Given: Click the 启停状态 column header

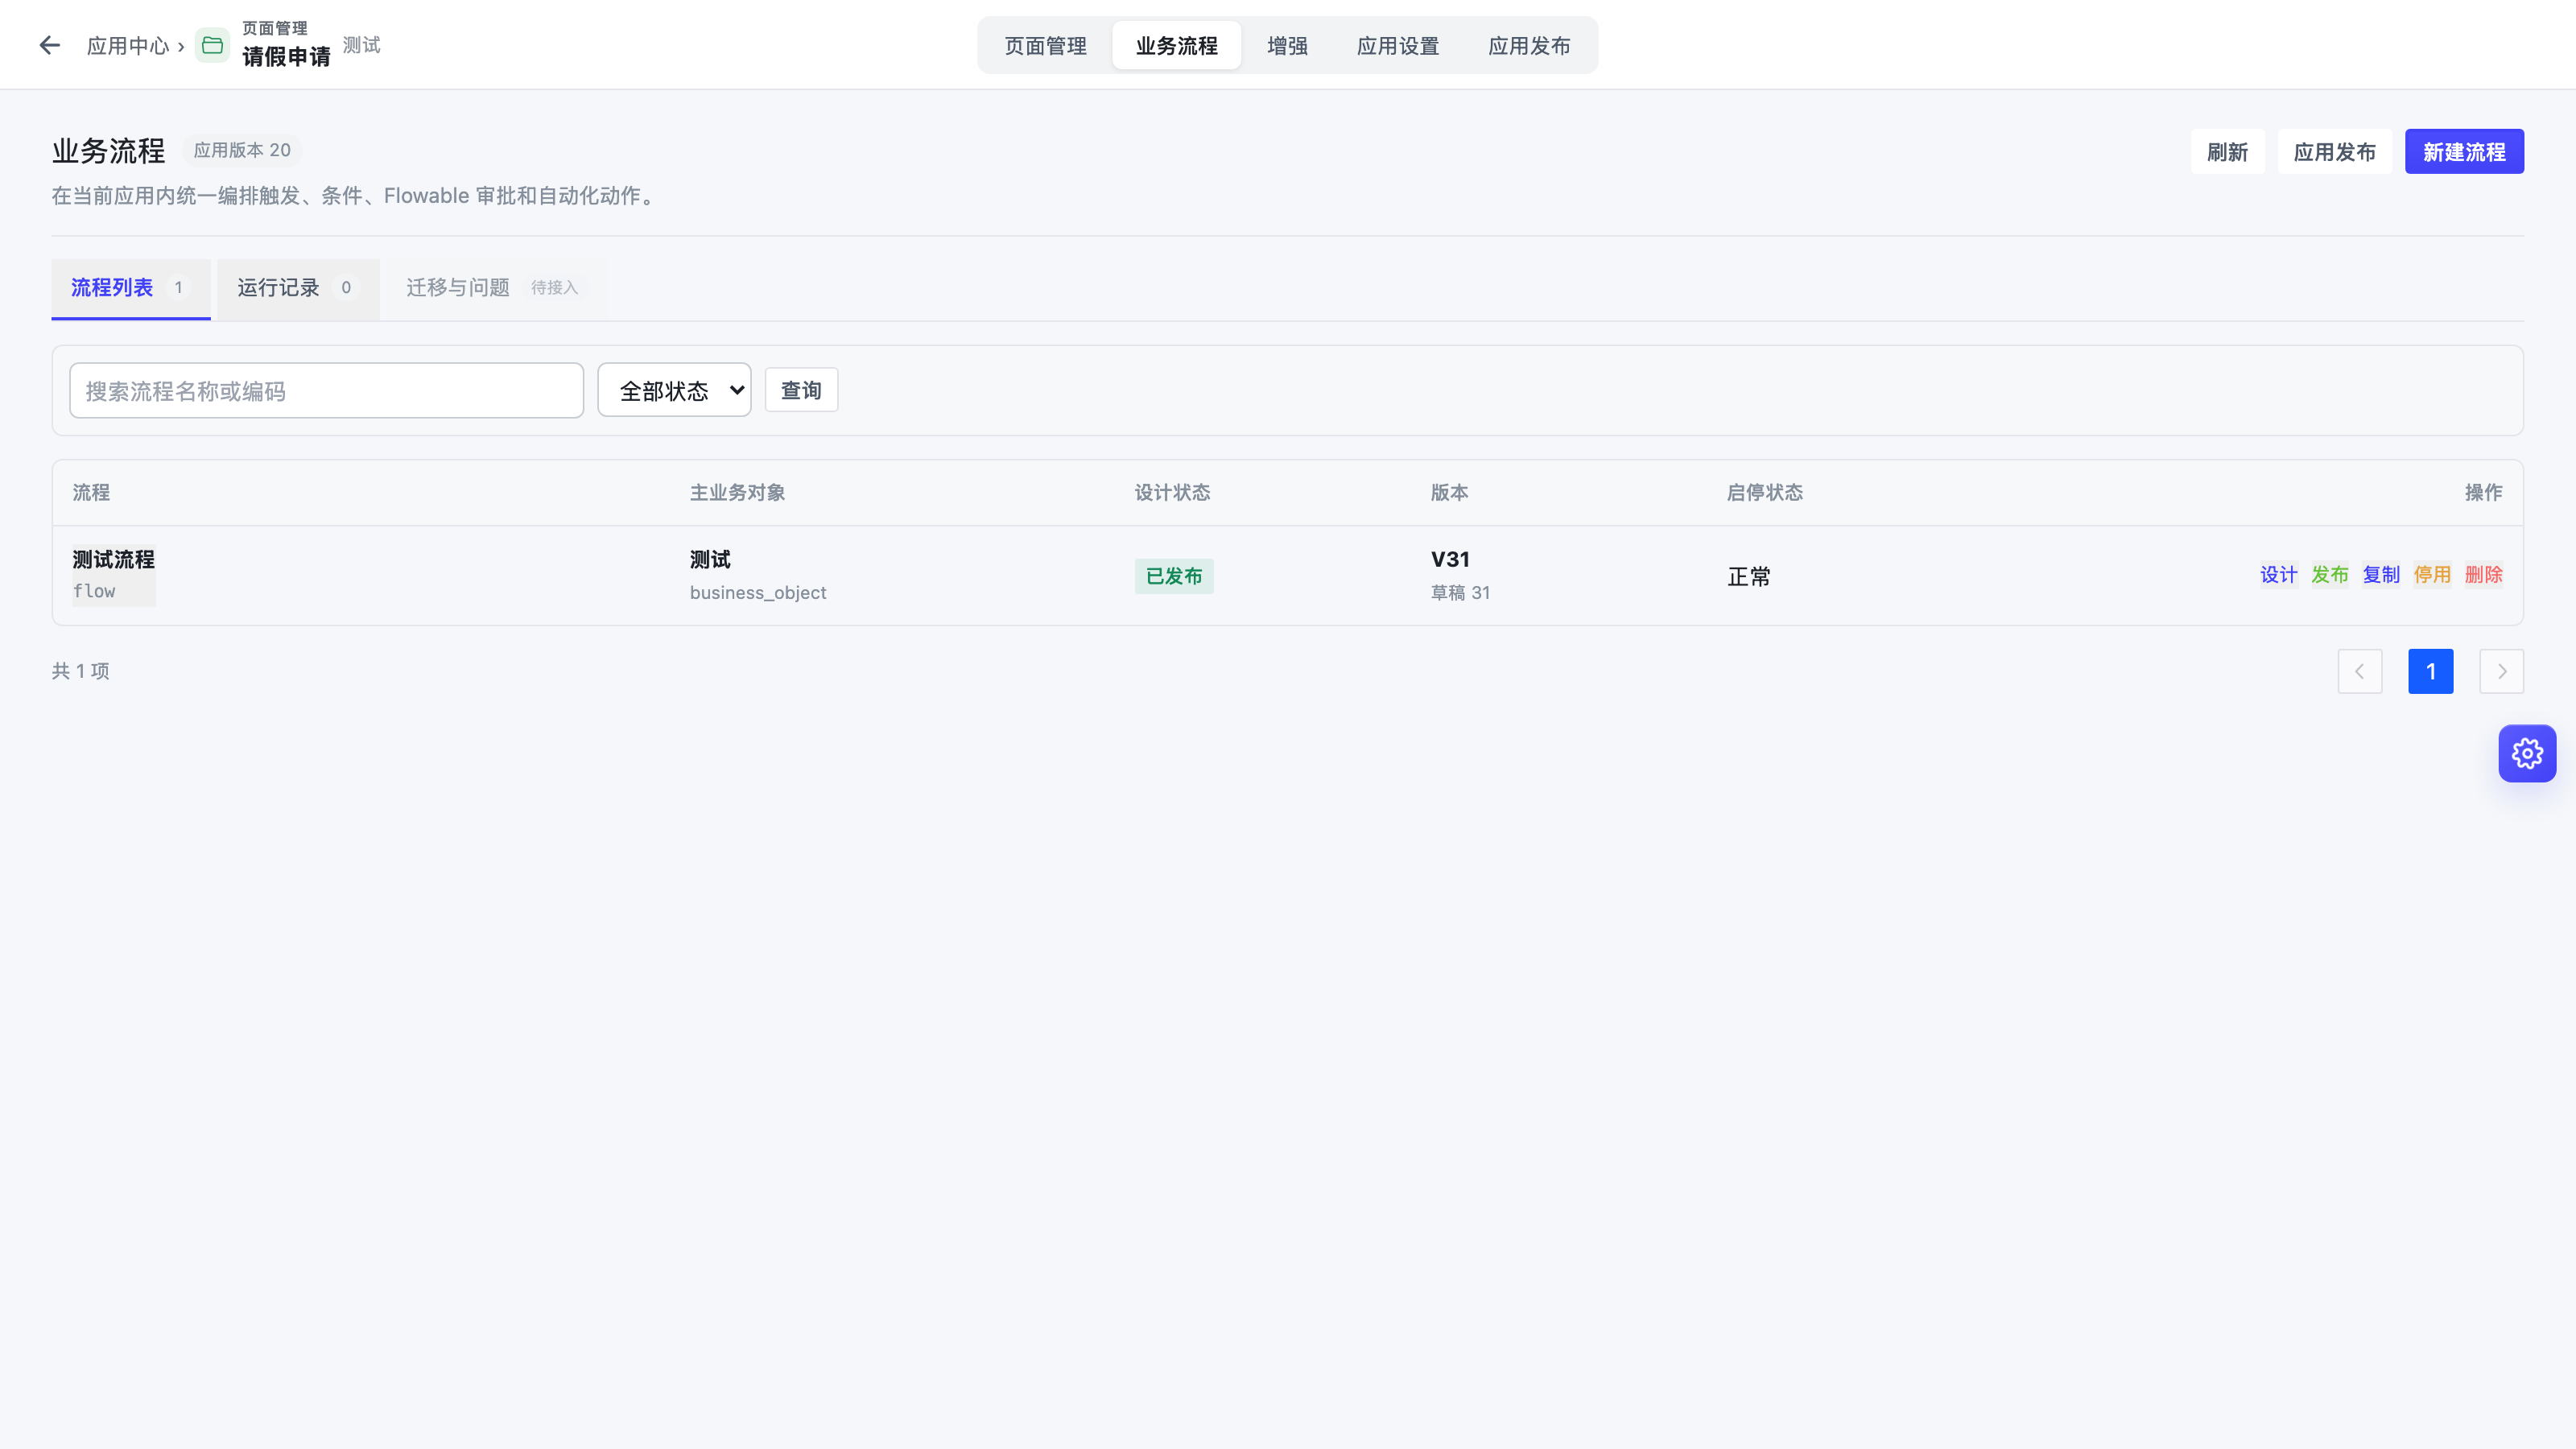Looking at the screenshot, I should 1764,493.
